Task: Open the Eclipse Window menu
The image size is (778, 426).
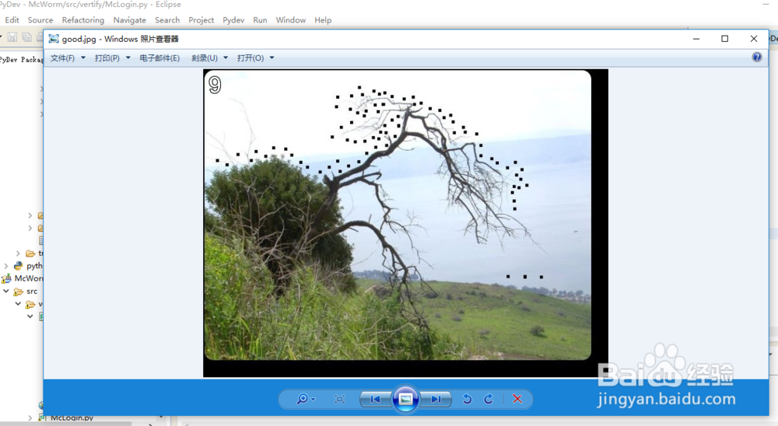Action: [x=291, y=20]
